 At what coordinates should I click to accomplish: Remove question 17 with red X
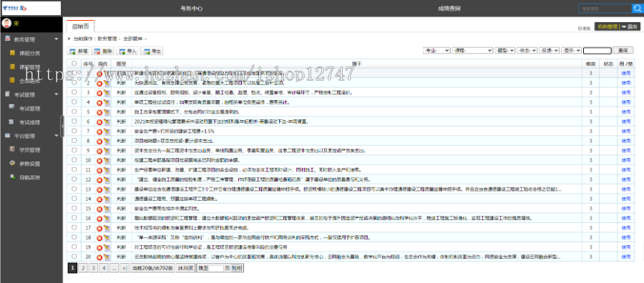point(99,228)
